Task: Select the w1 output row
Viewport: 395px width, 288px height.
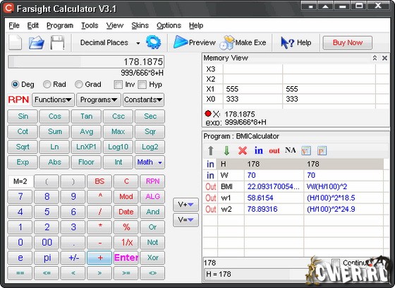Action: click(293, 198)
